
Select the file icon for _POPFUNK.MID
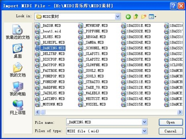tap(81, 31)
